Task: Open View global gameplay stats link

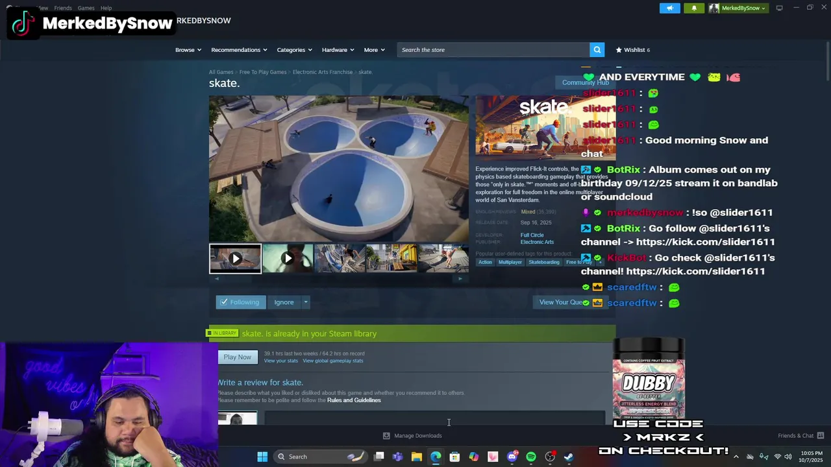Action: [332, 361]
